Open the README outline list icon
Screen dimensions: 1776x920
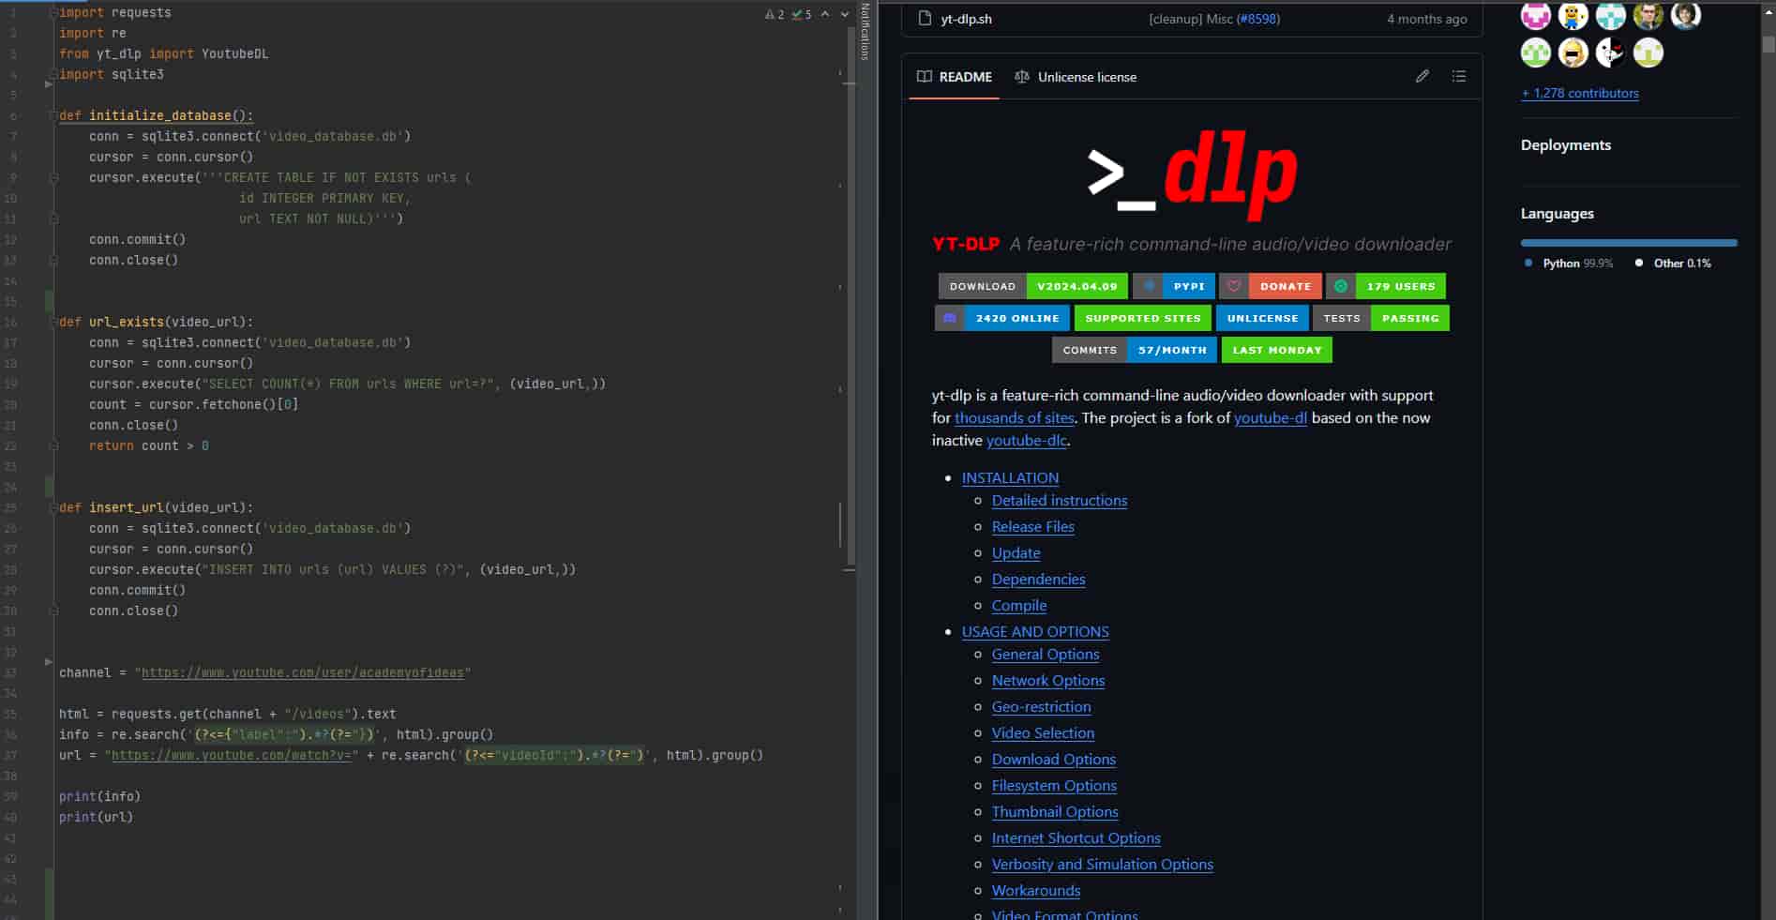pyautogui.click(x=1459, y=76)
